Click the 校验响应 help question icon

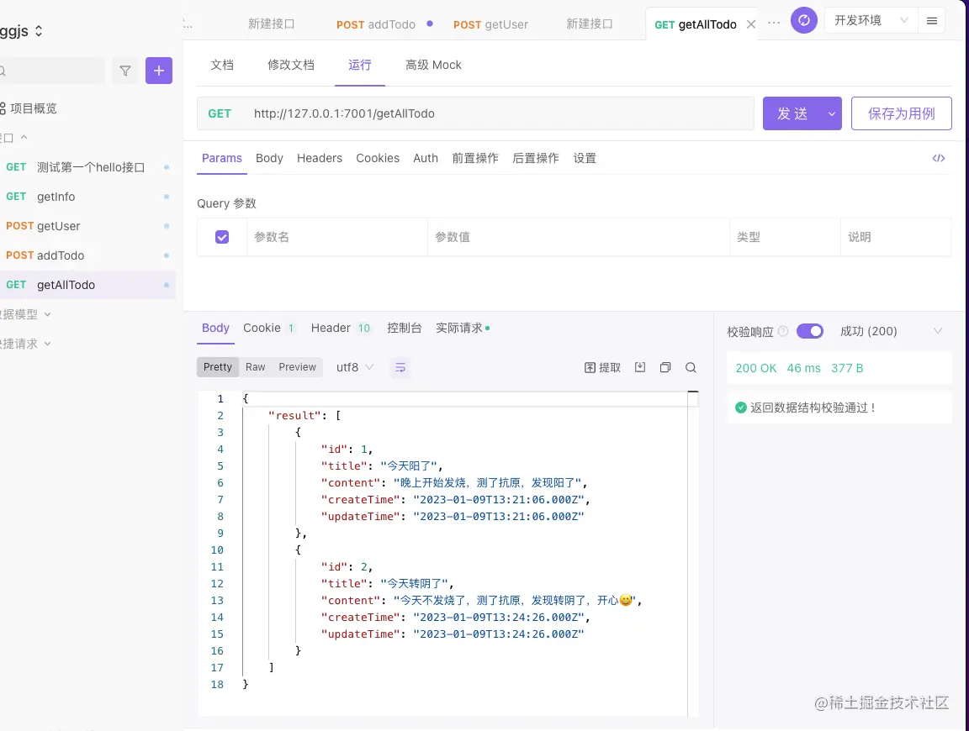pyautogui.click(x=783, y=332)
